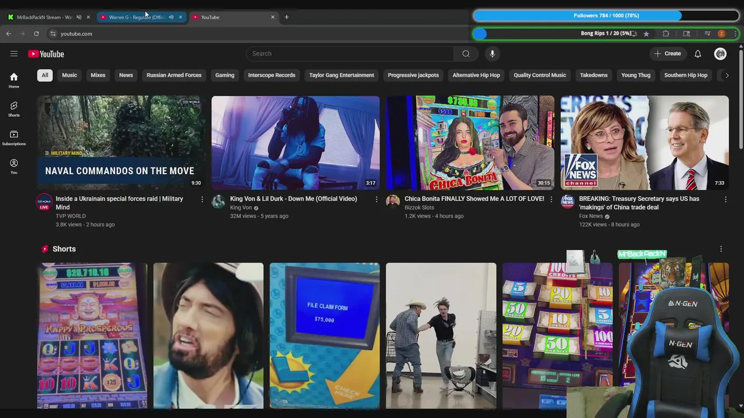
Task: Click the YouTube search input field
Action: click(350, 53)
